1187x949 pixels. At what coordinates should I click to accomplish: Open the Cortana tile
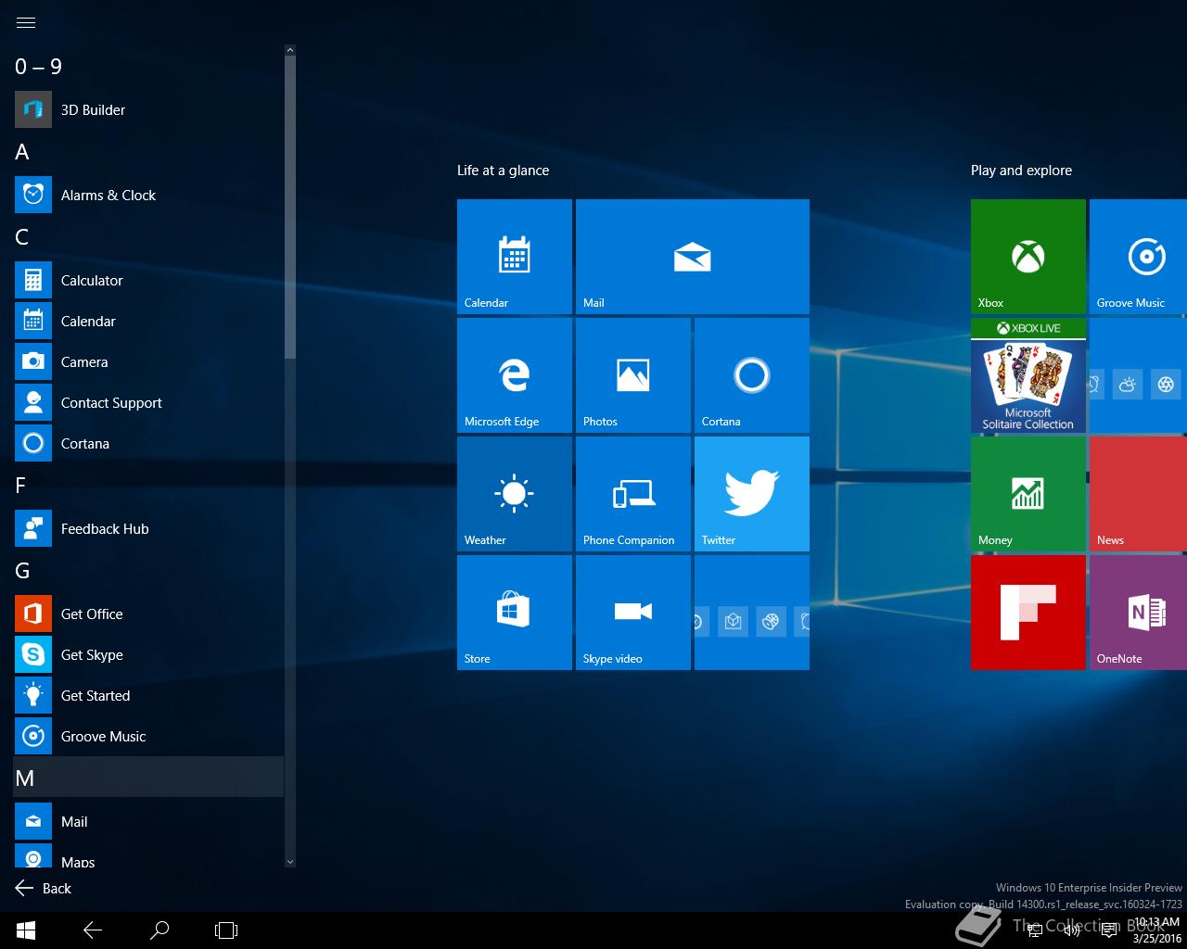pyautogui.click(x=752, y=375)
